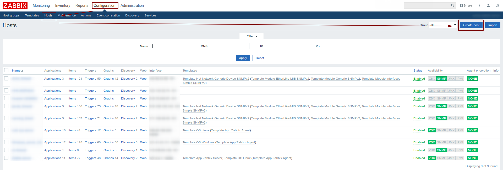Focus the Port filter field

tap(344, 46)
